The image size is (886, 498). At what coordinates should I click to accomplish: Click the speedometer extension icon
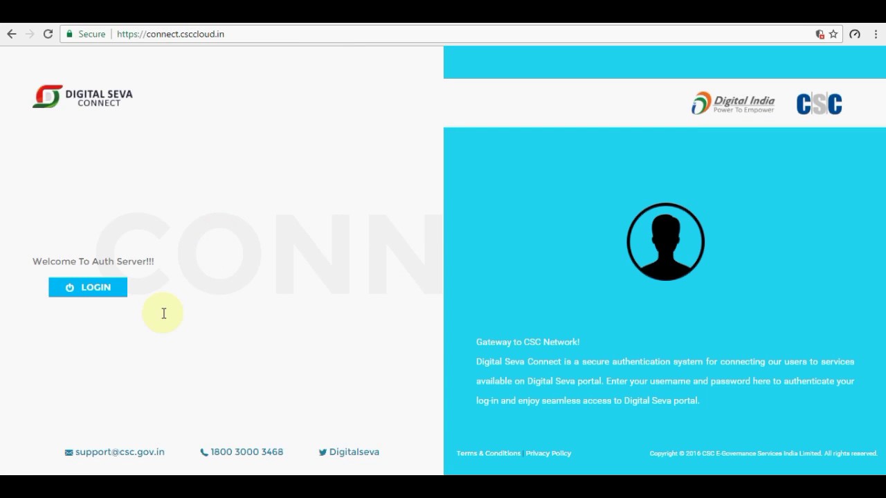coord(855,34)
